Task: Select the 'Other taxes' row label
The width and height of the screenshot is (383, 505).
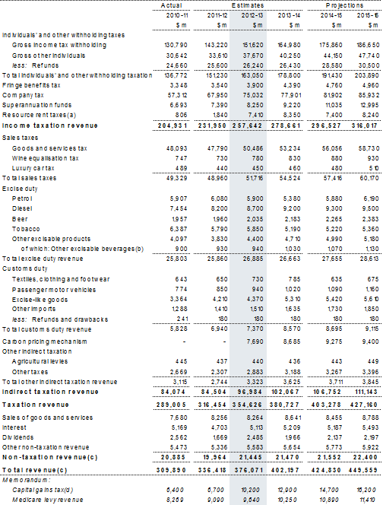Action: click(30, 372)
